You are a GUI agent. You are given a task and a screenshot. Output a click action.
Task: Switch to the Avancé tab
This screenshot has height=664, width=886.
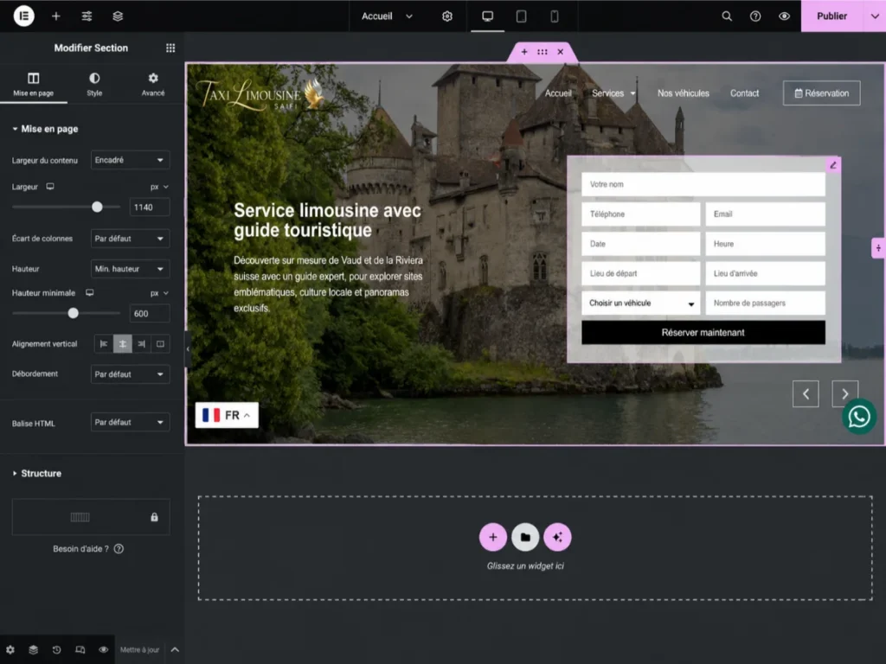coord(153,84)
